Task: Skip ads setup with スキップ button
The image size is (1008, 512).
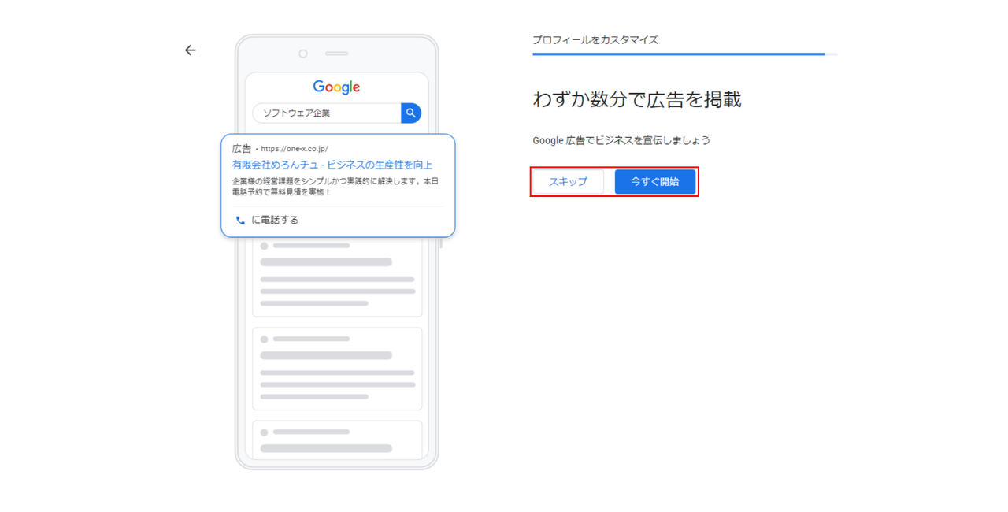Action: pos(568,182)
